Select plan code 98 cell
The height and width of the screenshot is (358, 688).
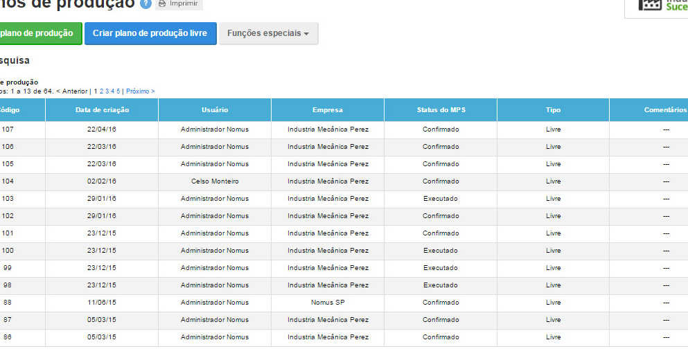pyautogui.click(x=22, y=285)
